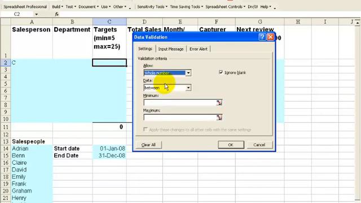Click the End Date label cell
361x203 pixels.
coord(73,156)
